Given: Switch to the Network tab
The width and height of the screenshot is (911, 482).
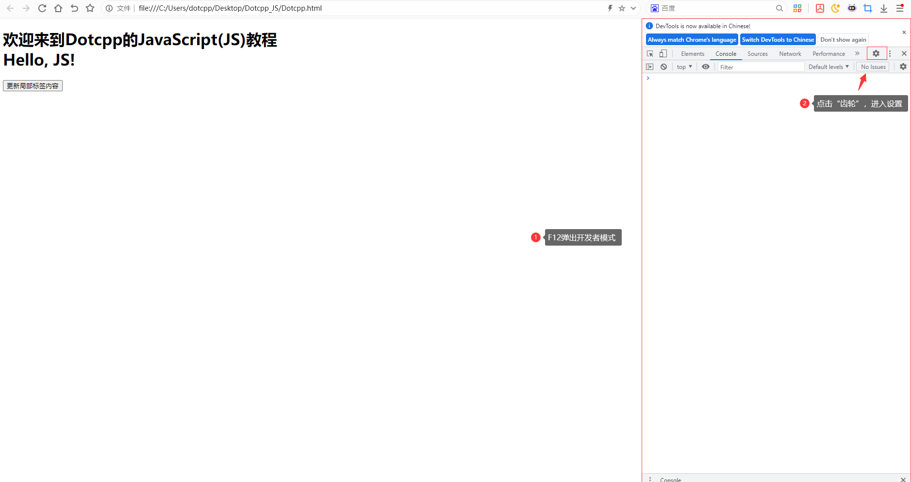Looking at the screenshot, I should 790,54.
